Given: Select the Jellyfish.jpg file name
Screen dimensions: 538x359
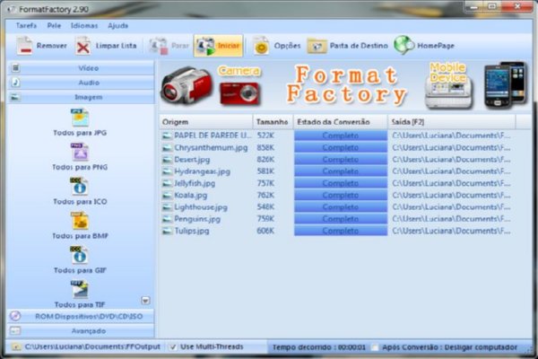Looking at the screenshot, I should point(195,183).
